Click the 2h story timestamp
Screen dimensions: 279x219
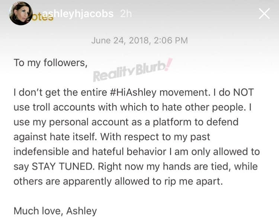[126, 13]
